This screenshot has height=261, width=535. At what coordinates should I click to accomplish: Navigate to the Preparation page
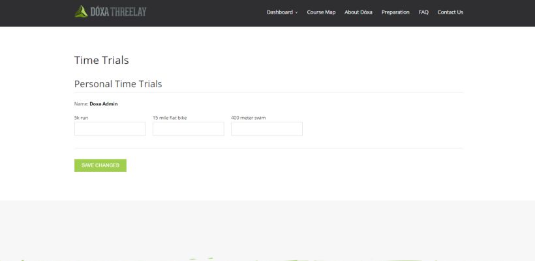pyautogui.click(x=395, y=12)
